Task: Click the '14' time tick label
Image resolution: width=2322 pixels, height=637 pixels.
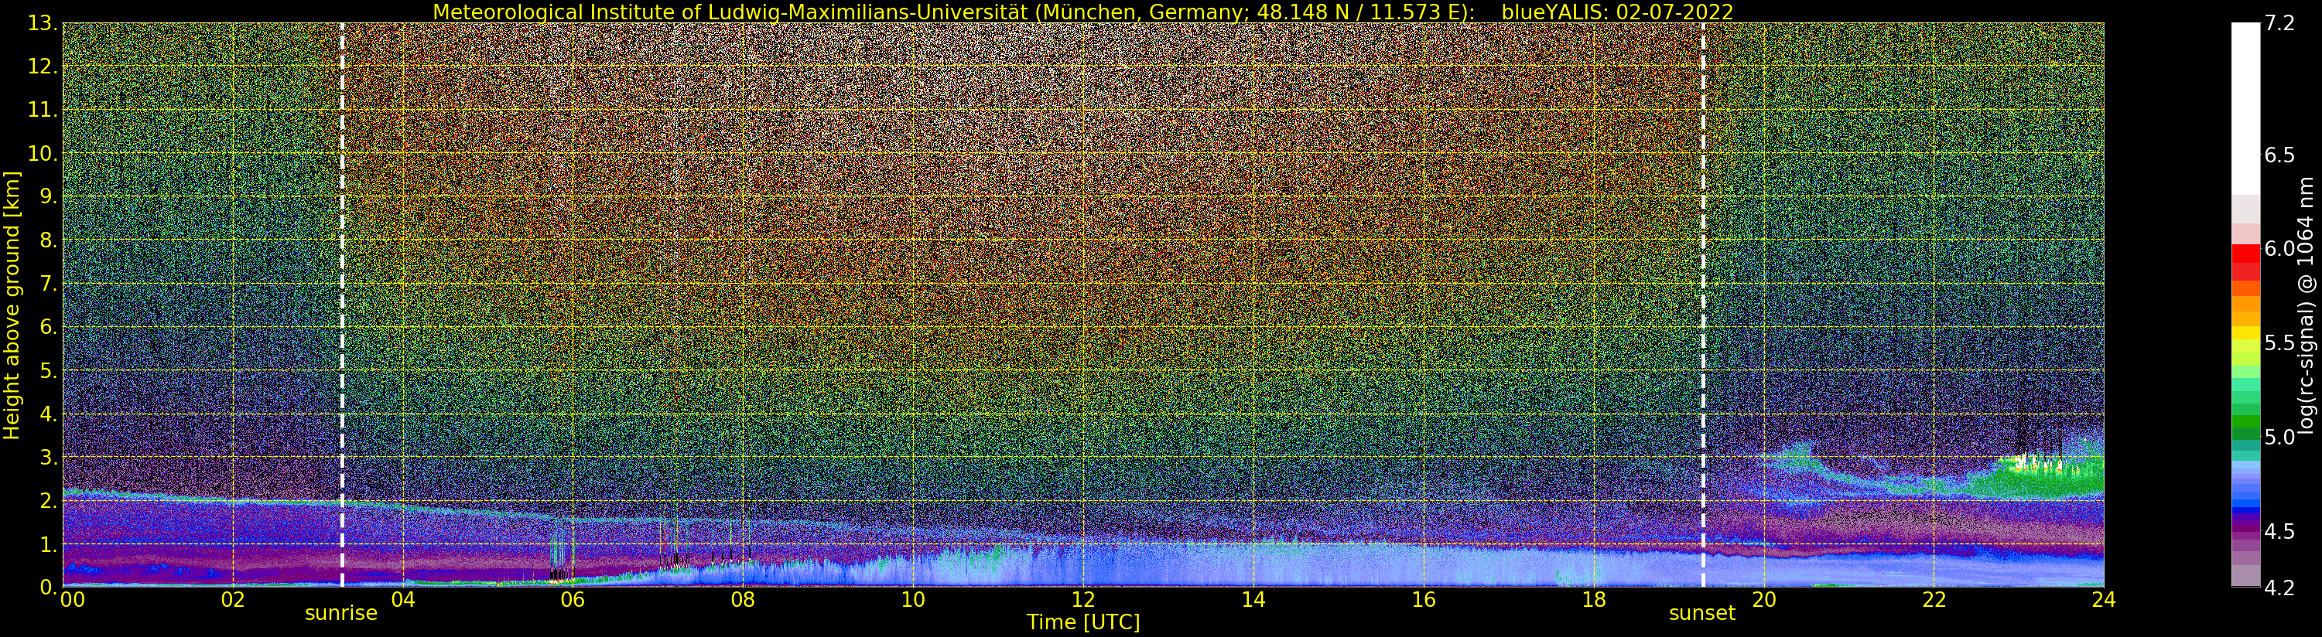Action: (x=1253, y=600)
